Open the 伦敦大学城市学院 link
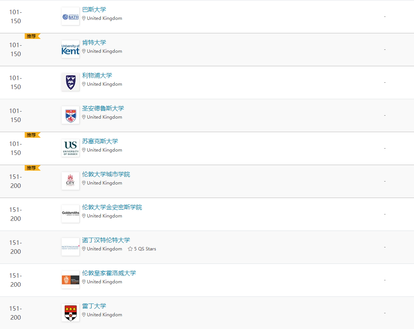414x329 pixels. [x=106, y=174]
